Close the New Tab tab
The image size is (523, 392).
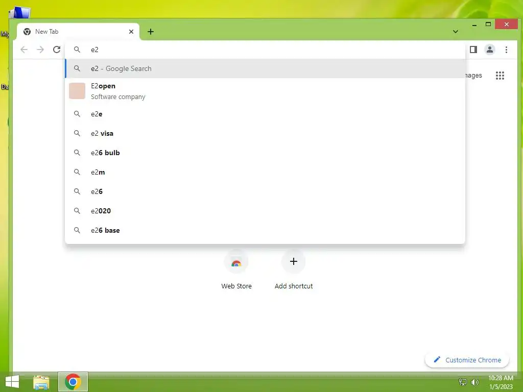coord(131,32)
